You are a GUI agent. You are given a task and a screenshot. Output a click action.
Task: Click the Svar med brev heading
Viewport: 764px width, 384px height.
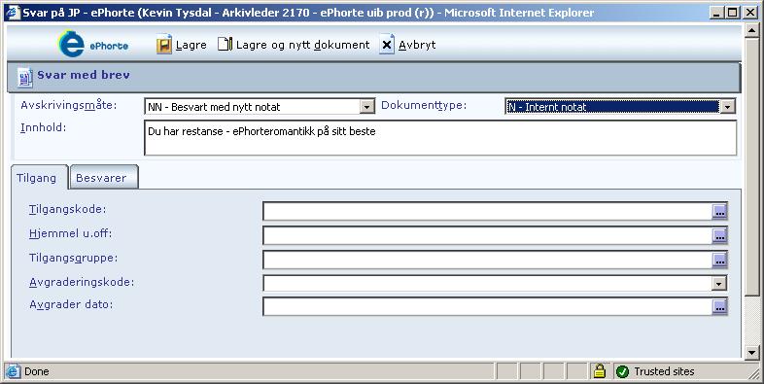coord(84,76)
